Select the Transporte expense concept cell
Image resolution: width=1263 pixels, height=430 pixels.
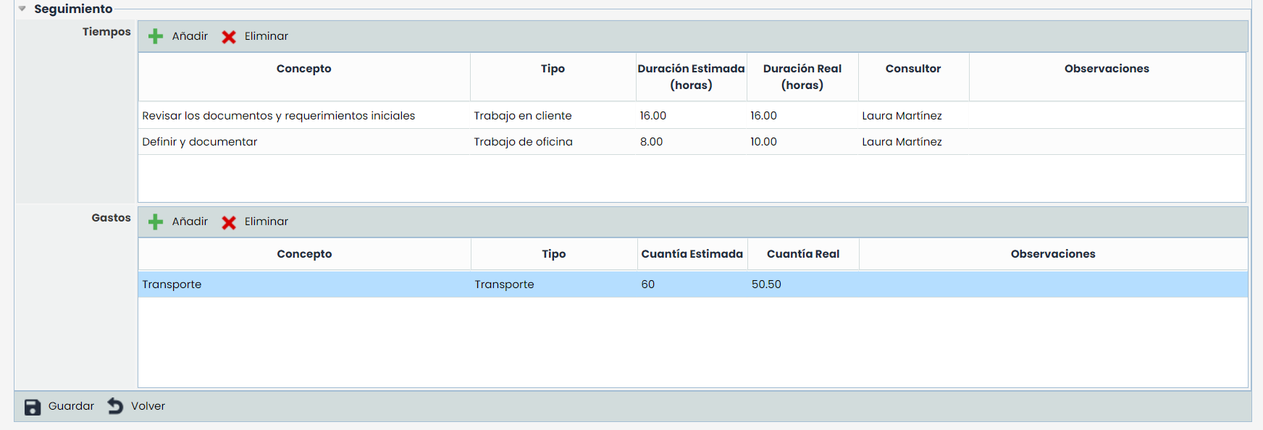[x=172, y=284]
